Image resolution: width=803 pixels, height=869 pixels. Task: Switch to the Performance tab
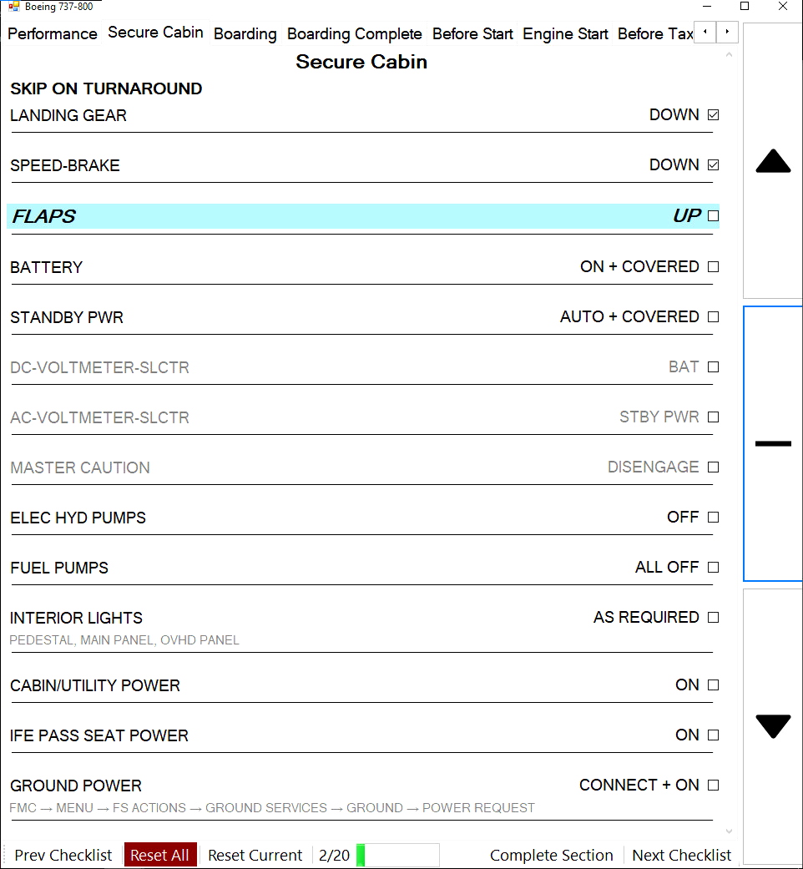coord(52,33)
